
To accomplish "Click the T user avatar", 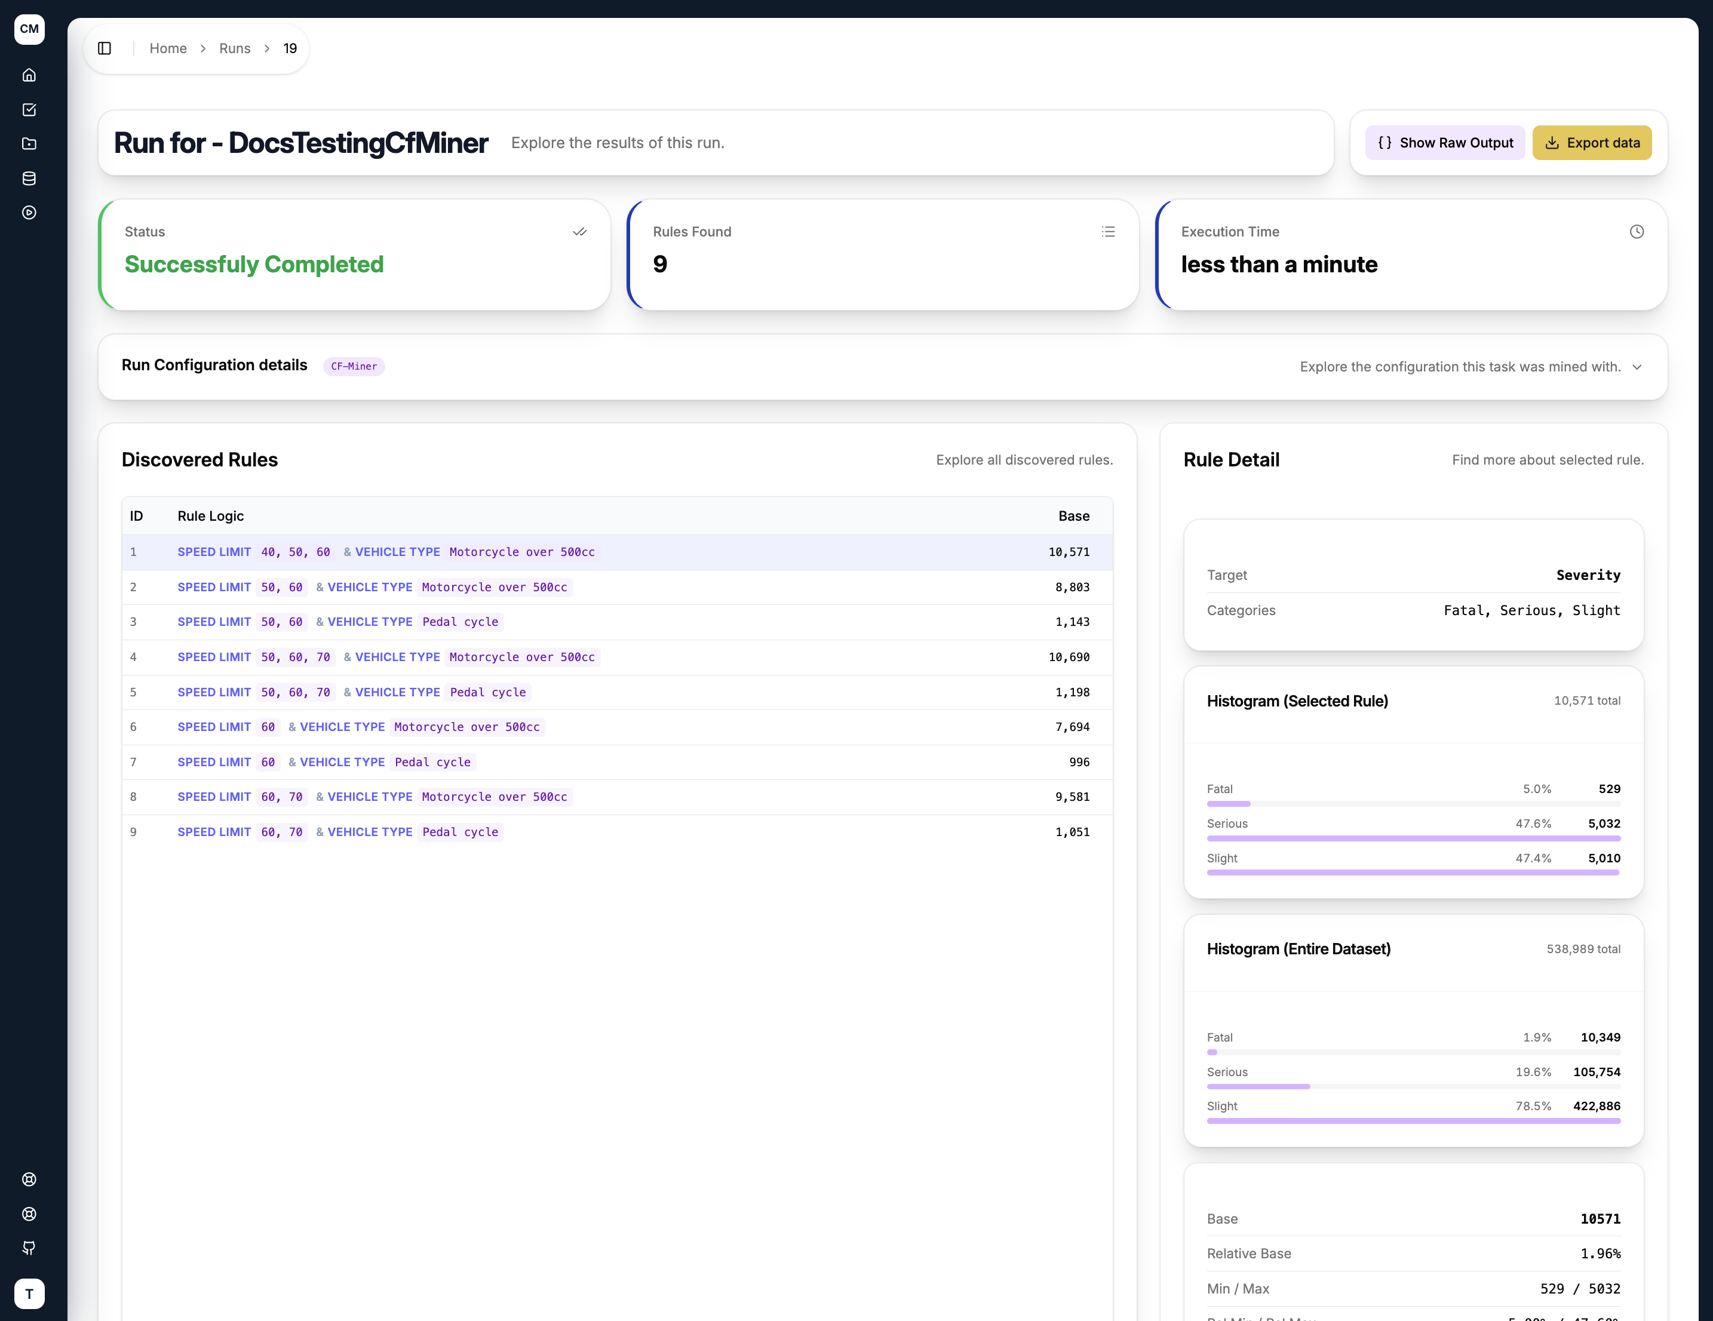I will (29, 1294).
